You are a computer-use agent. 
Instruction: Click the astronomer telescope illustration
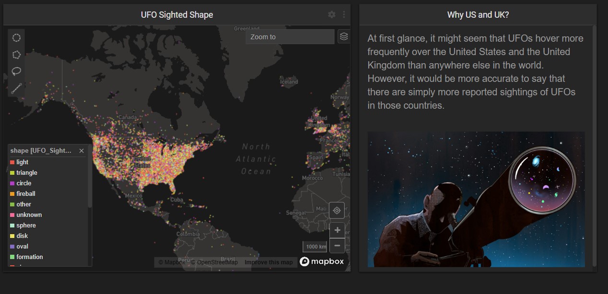click(476, 199)
